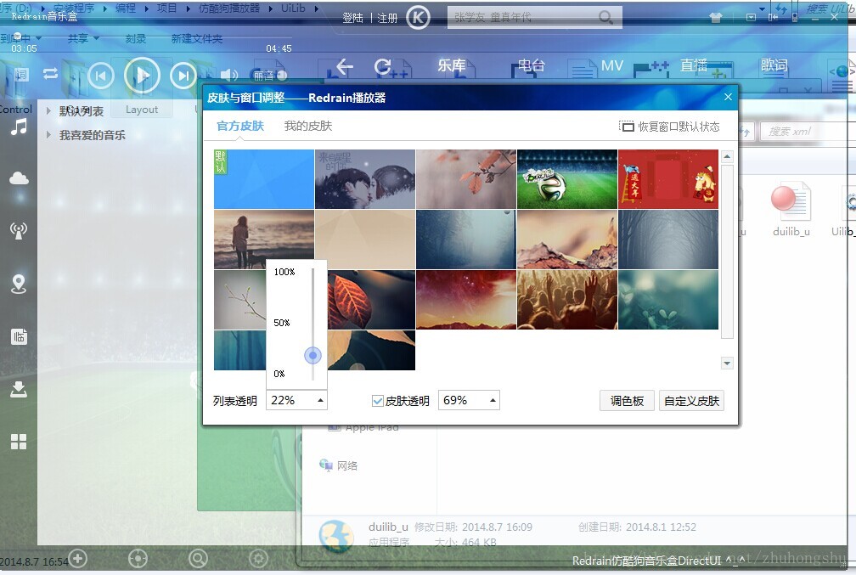This screenshot has width=856, height=575.
Task: Toggle the 皮肤透明 checkbox
Action: point(377,401)
